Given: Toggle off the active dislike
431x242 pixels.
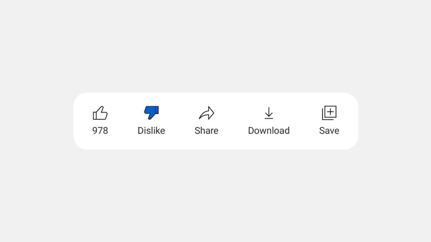Looking at the screenshot, I should 152,113.
